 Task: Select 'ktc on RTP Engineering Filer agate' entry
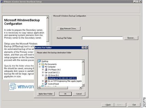click(x=65, y=81)
